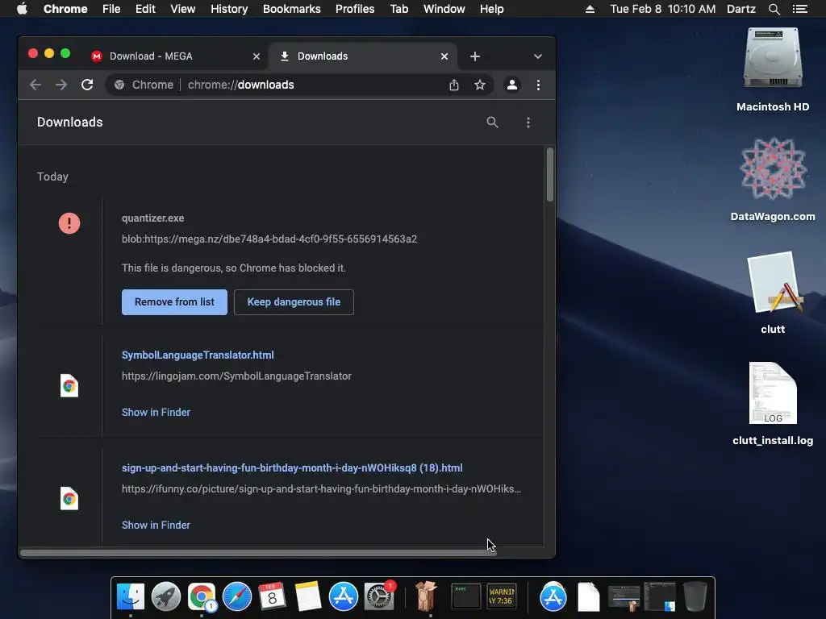
Task: Click the eject icon in the menu bar
Action: tap(590, 9)
